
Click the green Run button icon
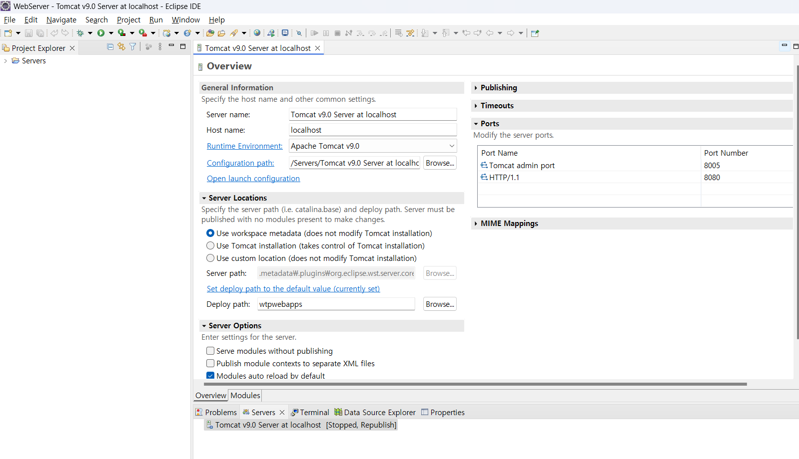point(101,33)
